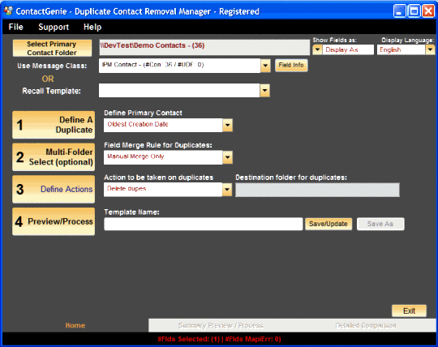Click step 3 Define Actions button
Screen dimensions: 438x347
tap(54, 189)
